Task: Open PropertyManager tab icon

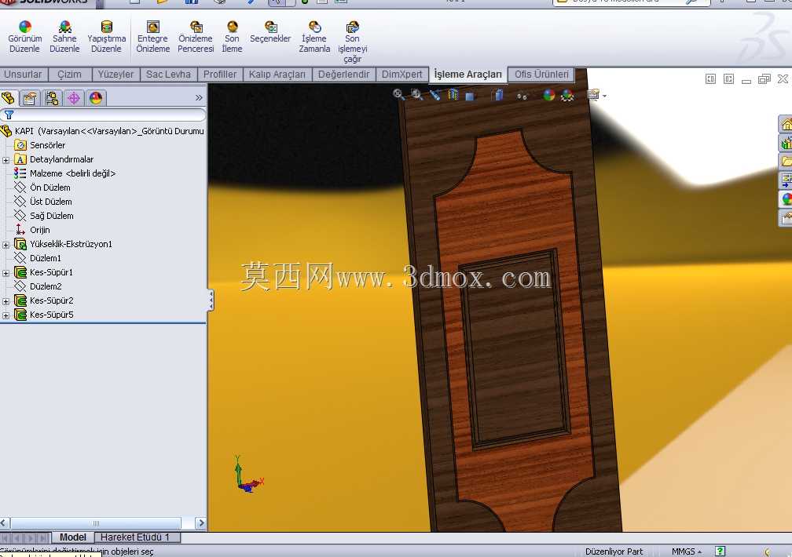Action: pyautogui.click(x=30, y=98)
